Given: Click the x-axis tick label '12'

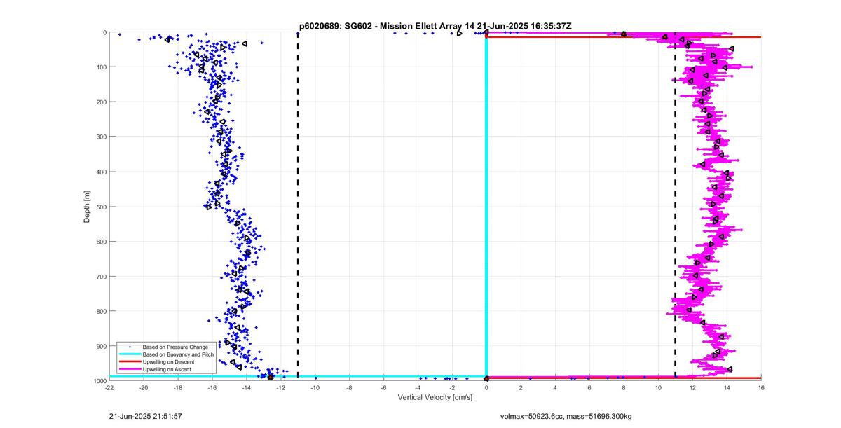Looking at the screenshot, I should coord(692,387).
